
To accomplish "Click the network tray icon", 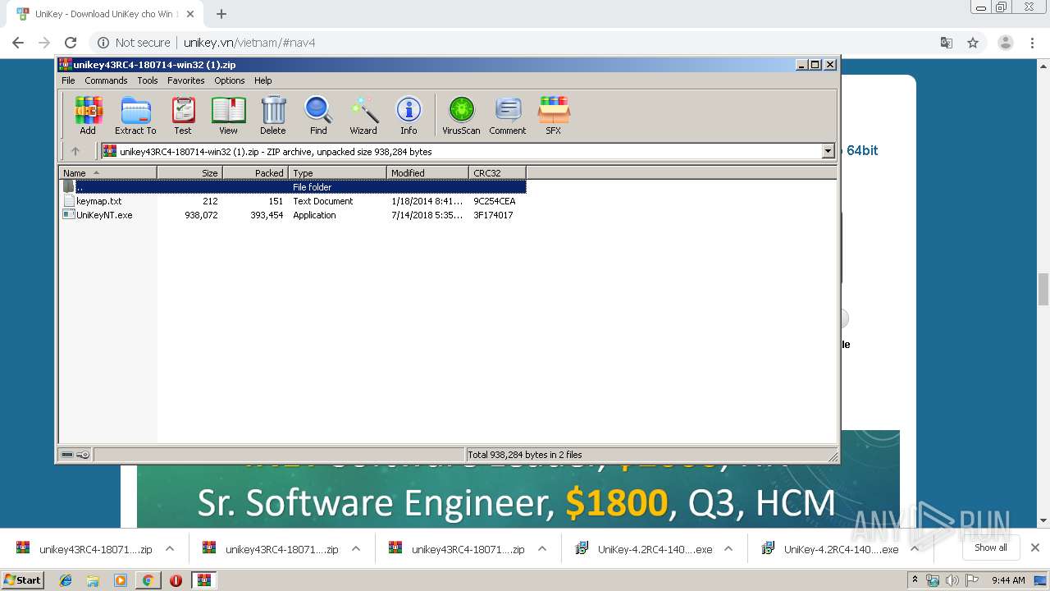I will point(933,580).
